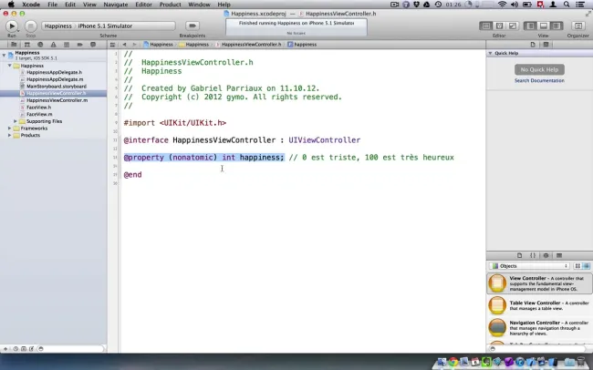Image resolution: width=593 pixels, height=370 pixels.
Task: Click Happiness project in the jump bar
Action: coord(158,45)
